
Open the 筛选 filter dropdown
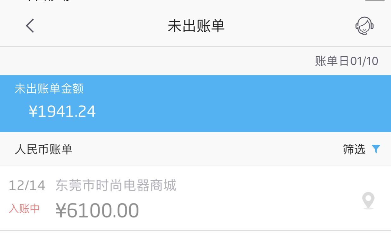(354, 149)
